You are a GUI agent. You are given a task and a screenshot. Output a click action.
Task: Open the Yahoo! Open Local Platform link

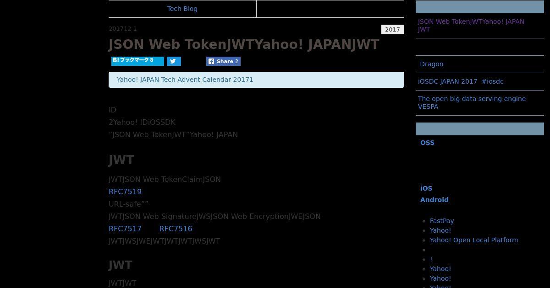click(x=474, y=240)
